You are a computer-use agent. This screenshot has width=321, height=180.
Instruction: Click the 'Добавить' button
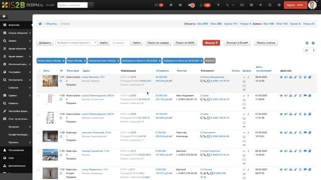tap(45, 43)
